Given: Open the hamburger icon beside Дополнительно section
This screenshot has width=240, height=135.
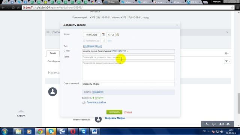Looking at the screenshot, I should tap(48, 32).
